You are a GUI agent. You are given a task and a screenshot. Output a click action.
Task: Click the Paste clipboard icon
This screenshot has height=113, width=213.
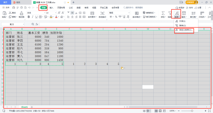coord(4,13)
